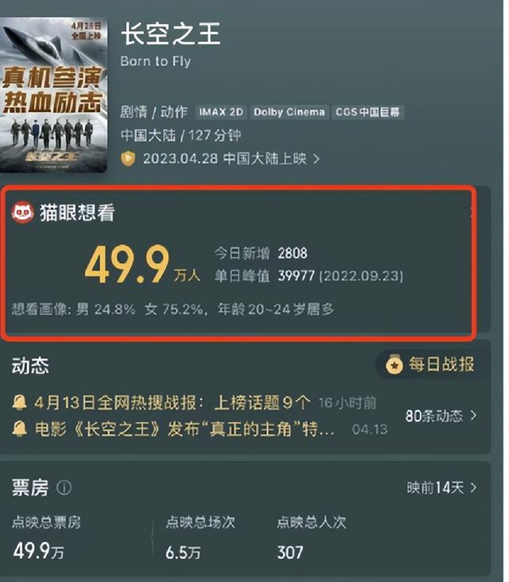Image resolution: width=509 pixels, height=582 pixels.
Task: Open the 4月13日全网热搜战报 news link
Action: pyautogui.click(x=172, y=403)
